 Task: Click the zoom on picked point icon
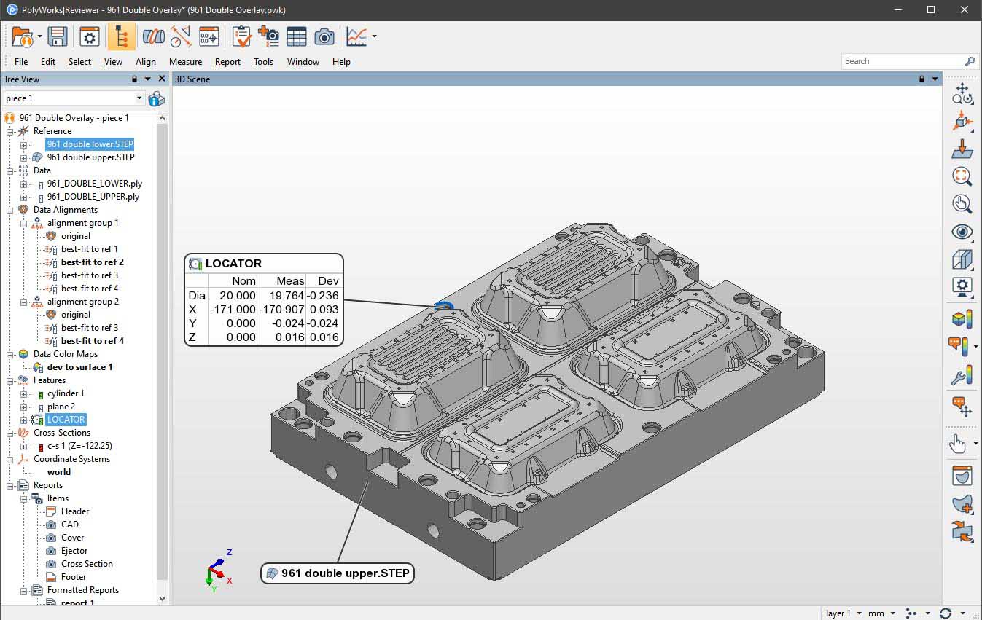point(962,204)
